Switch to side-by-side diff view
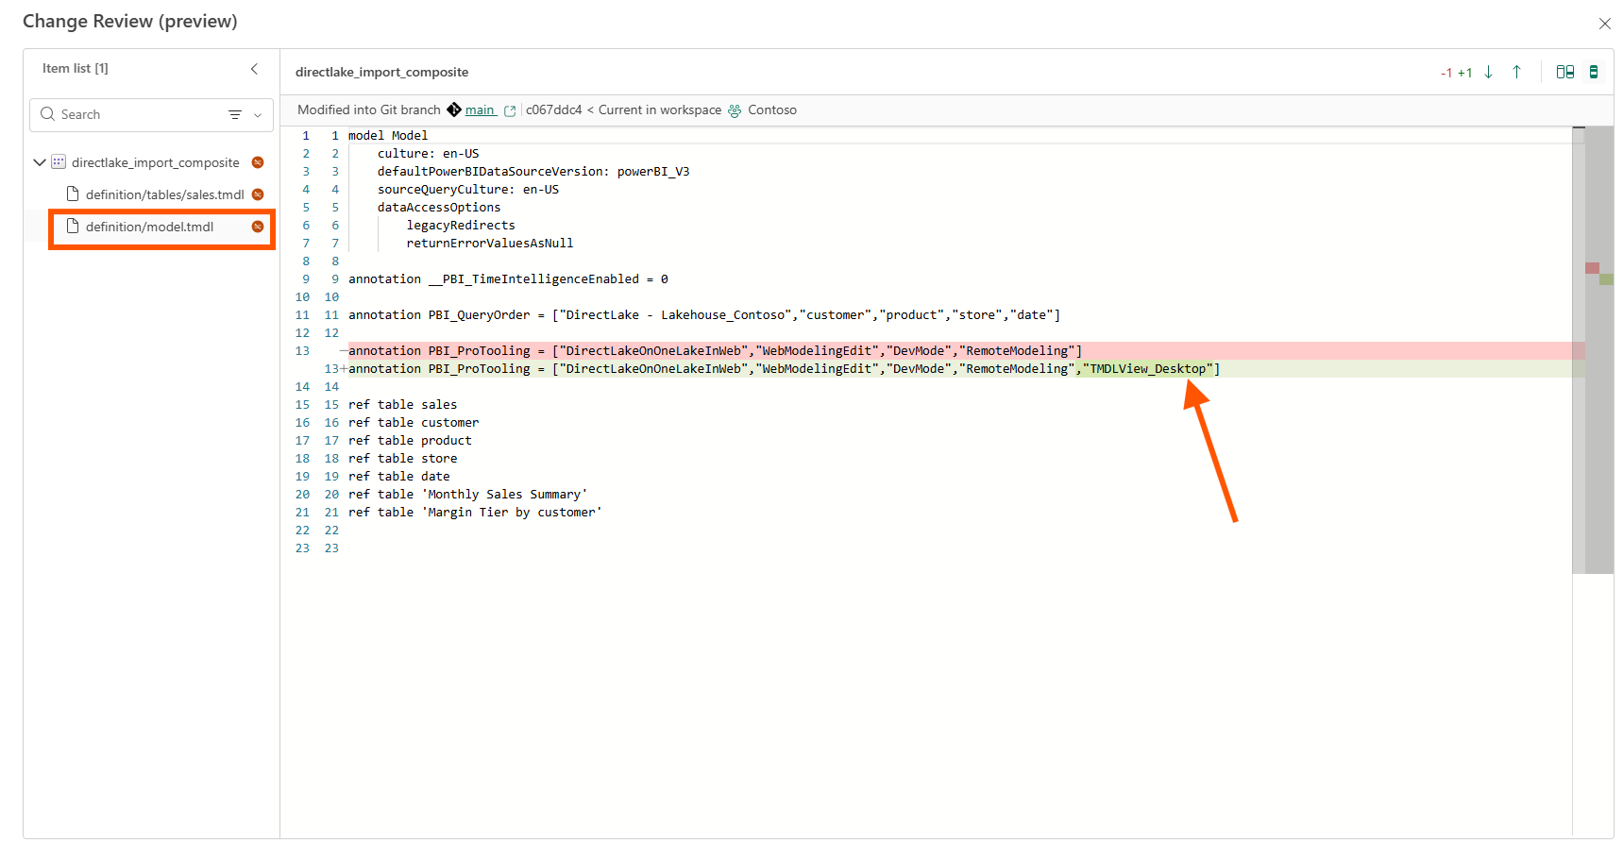This screenshot has height=860, width=1623. coord(1565,72)
